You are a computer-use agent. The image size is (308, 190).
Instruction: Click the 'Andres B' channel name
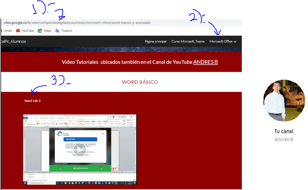tap(284, 139)
